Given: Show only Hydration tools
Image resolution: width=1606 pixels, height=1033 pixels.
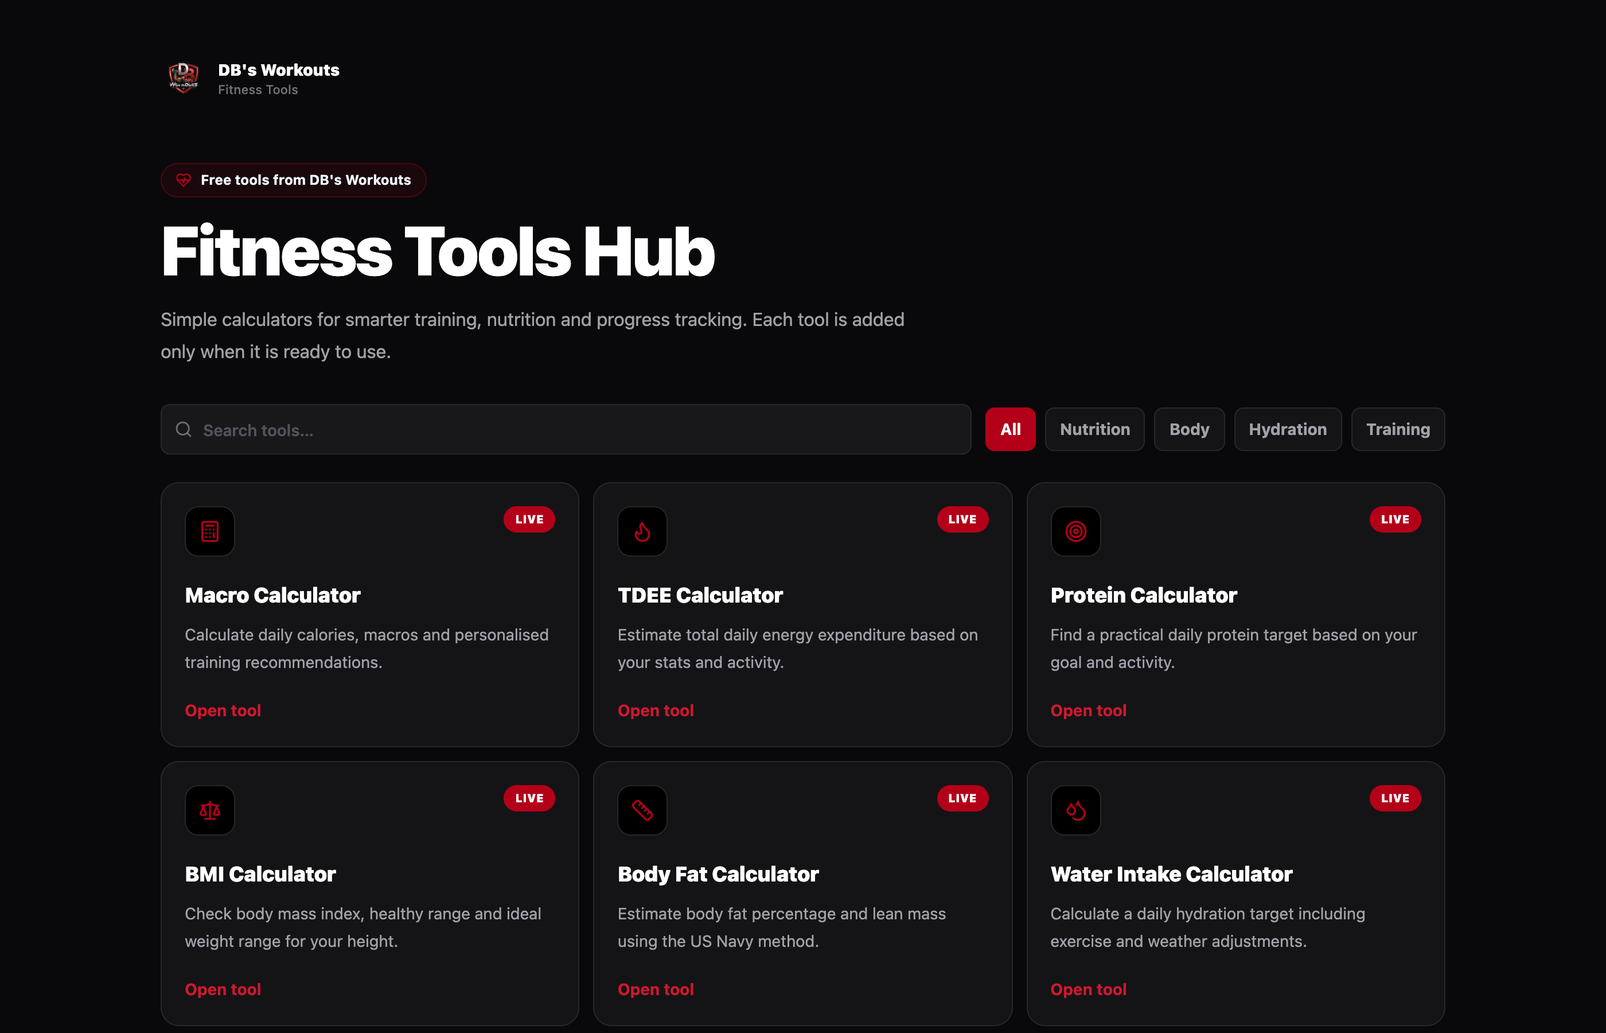Looking at the screenshot, I should pyautogui.click(x=1288, y=429).
